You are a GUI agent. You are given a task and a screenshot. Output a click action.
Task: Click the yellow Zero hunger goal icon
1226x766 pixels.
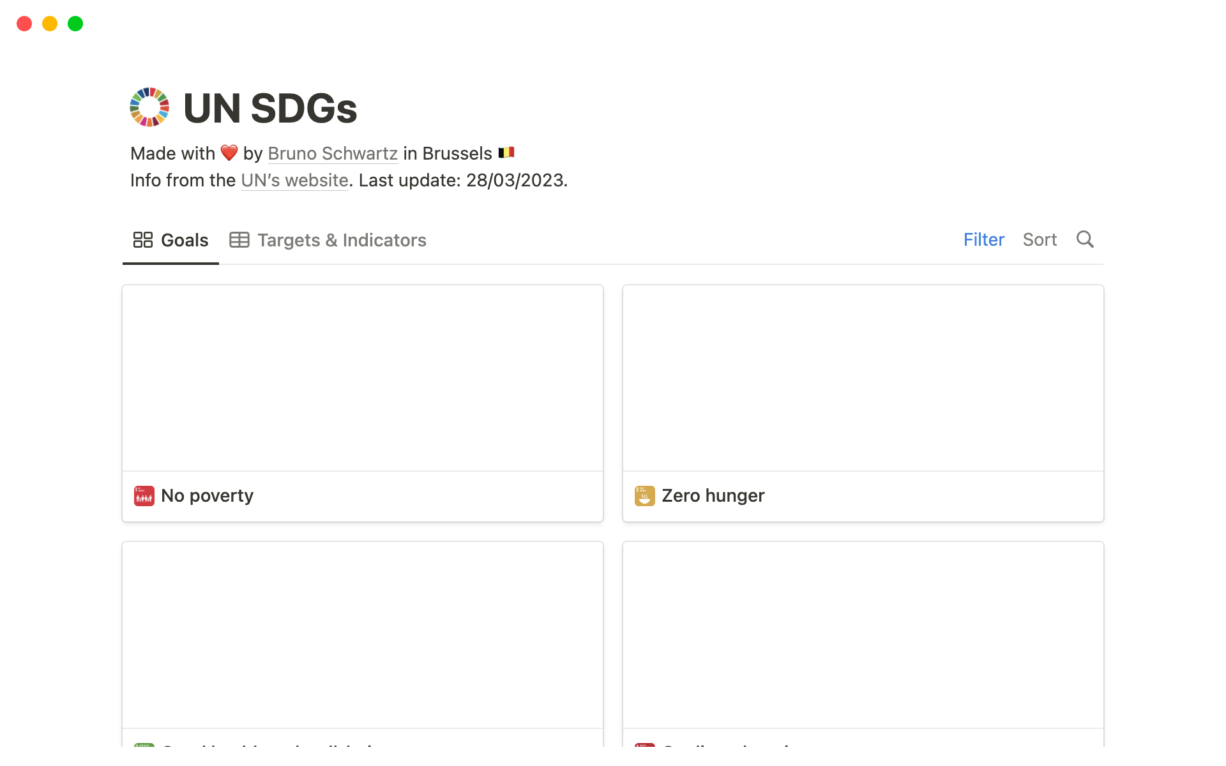(644, 496)
